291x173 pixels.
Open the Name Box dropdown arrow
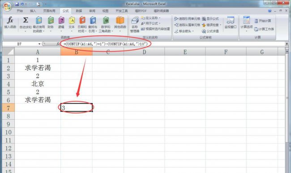[x=39, y=44]
